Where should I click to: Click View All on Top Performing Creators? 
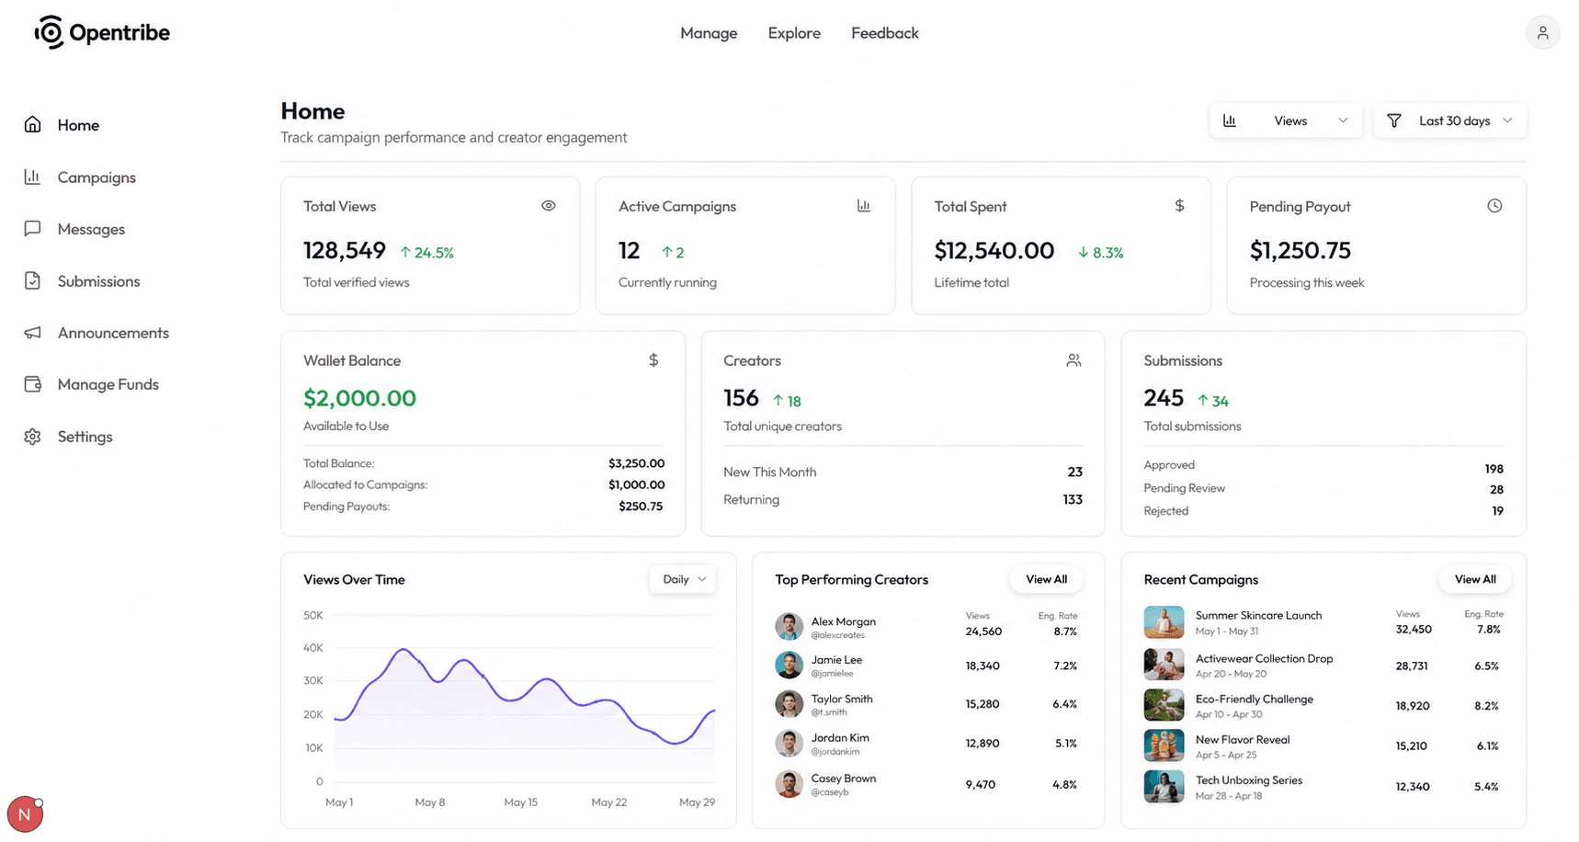[1046, 579]
